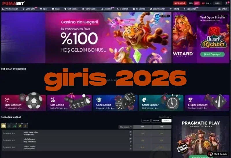Expand the Maç Kazananı market dropdown
This screenshot has height=158, width=231.
pyautogui.click(x=126, y=127)
